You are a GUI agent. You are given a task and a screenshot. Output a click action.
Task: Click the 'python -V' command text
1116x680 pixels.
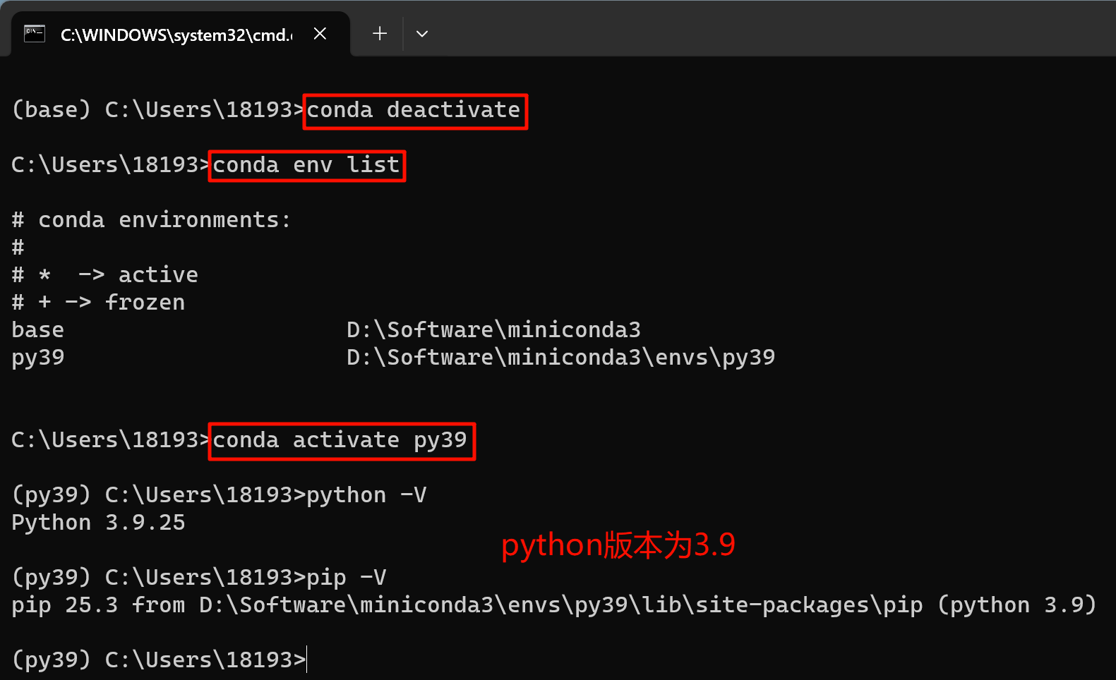[366, 495]
